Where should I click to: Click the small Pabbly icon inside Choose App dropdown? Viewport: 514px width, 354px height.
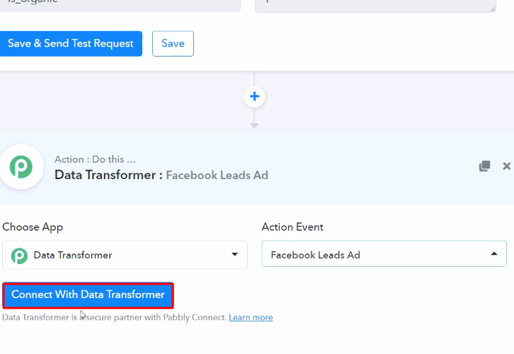click(x=19, y=256)
